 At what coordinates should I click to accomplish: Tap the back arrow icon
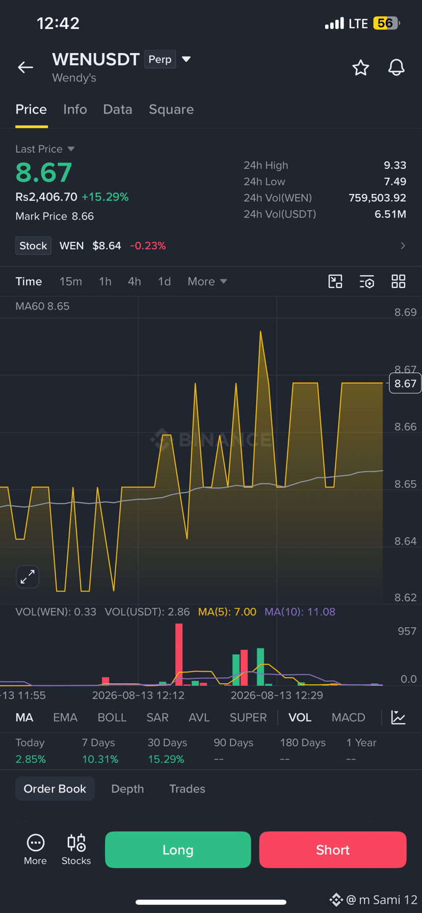(25, 67)
